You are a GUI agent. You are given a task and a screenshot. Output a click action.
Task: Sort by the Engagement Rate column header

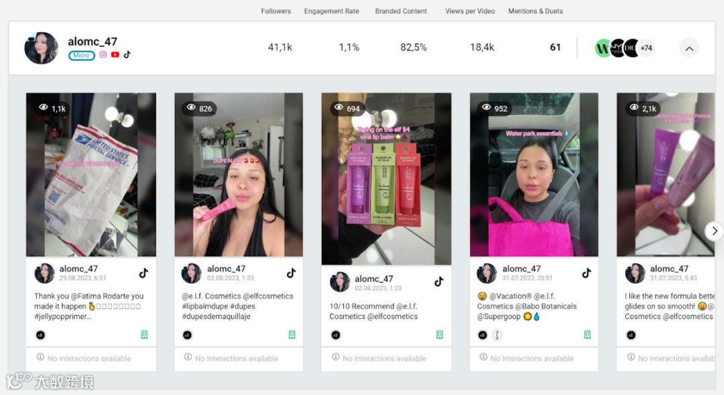coord(332,11)
